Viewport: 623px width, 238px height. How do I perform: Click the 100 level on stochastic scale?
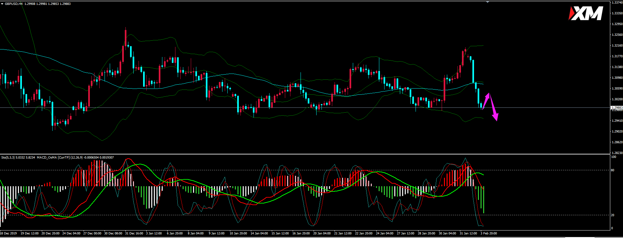pos(613,157)
